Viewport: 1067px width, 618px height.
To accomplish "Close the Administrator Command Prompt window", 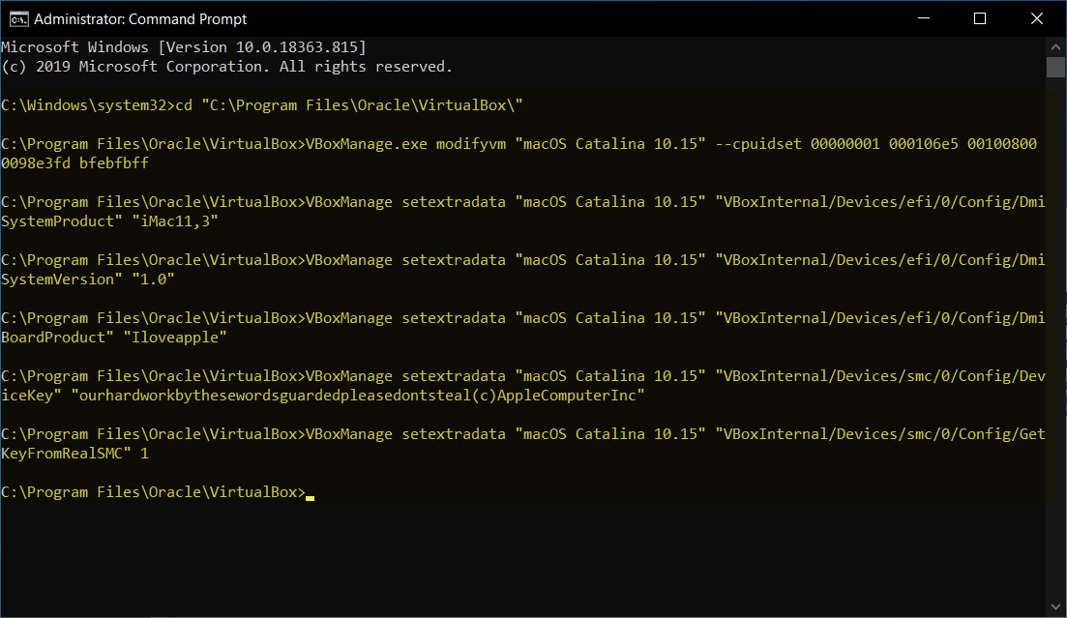I will click(1036, 18).
